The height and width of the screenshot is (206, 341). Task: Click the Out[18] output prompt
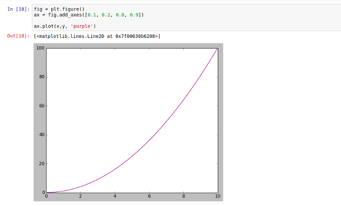[x=18, y=36]
